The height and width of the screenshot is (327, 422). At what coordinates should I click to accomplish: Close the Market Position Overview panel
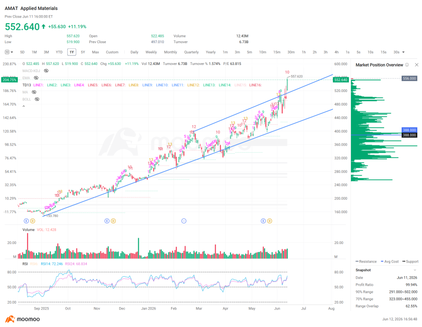[416, 65]
